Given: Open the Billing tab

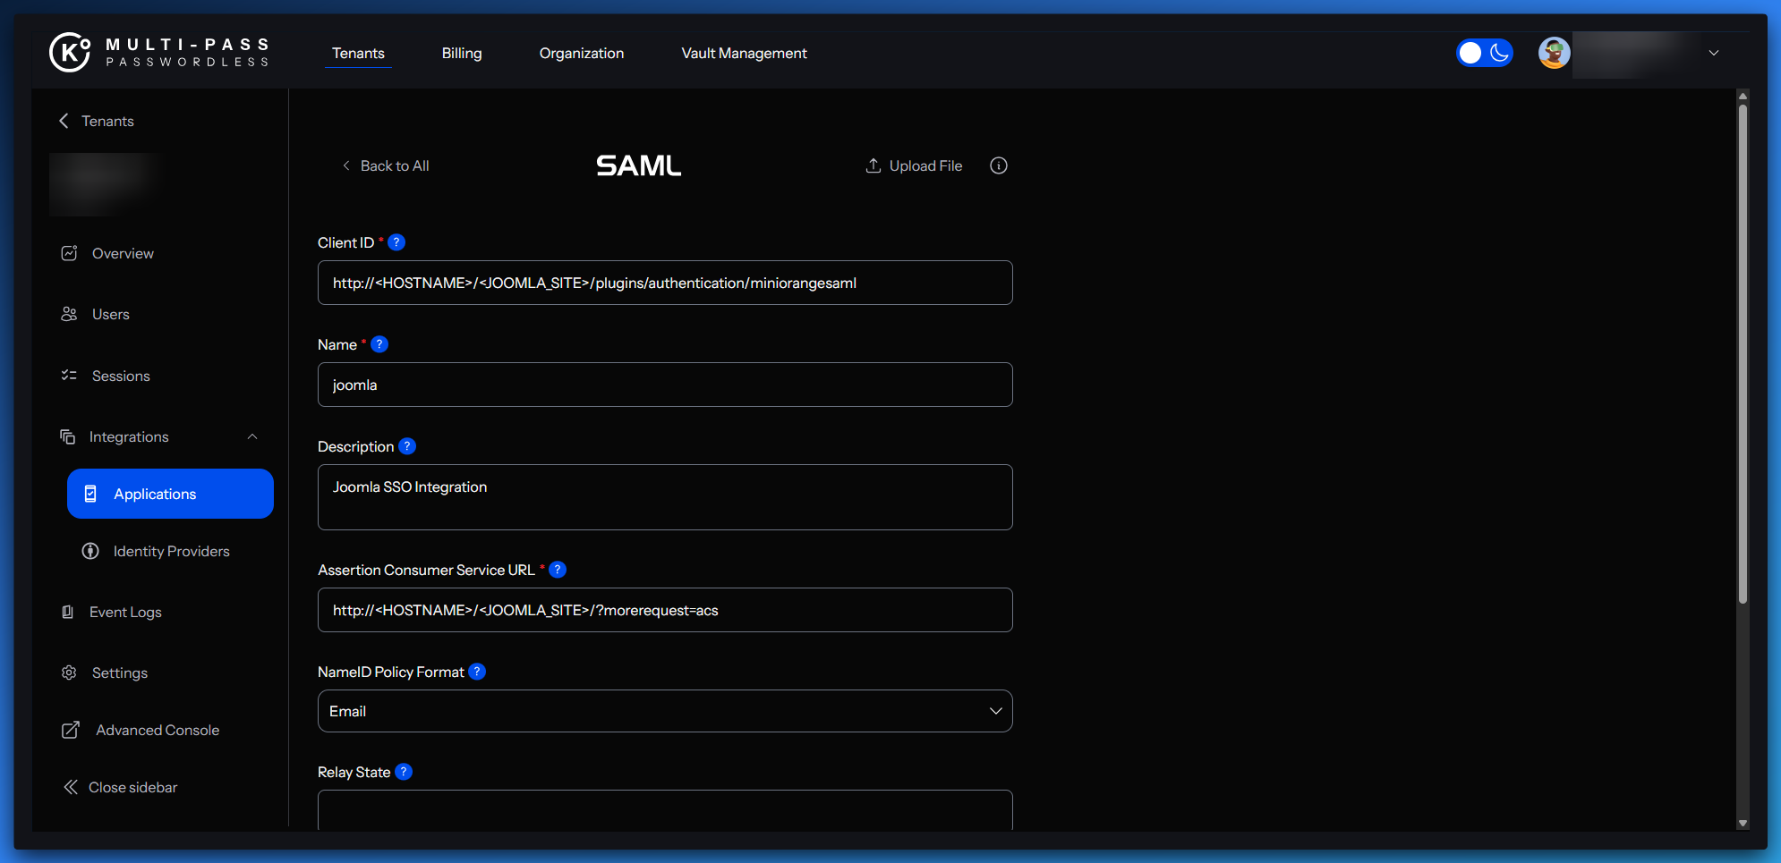Looking at the screenshot, I should coord(462,53).
